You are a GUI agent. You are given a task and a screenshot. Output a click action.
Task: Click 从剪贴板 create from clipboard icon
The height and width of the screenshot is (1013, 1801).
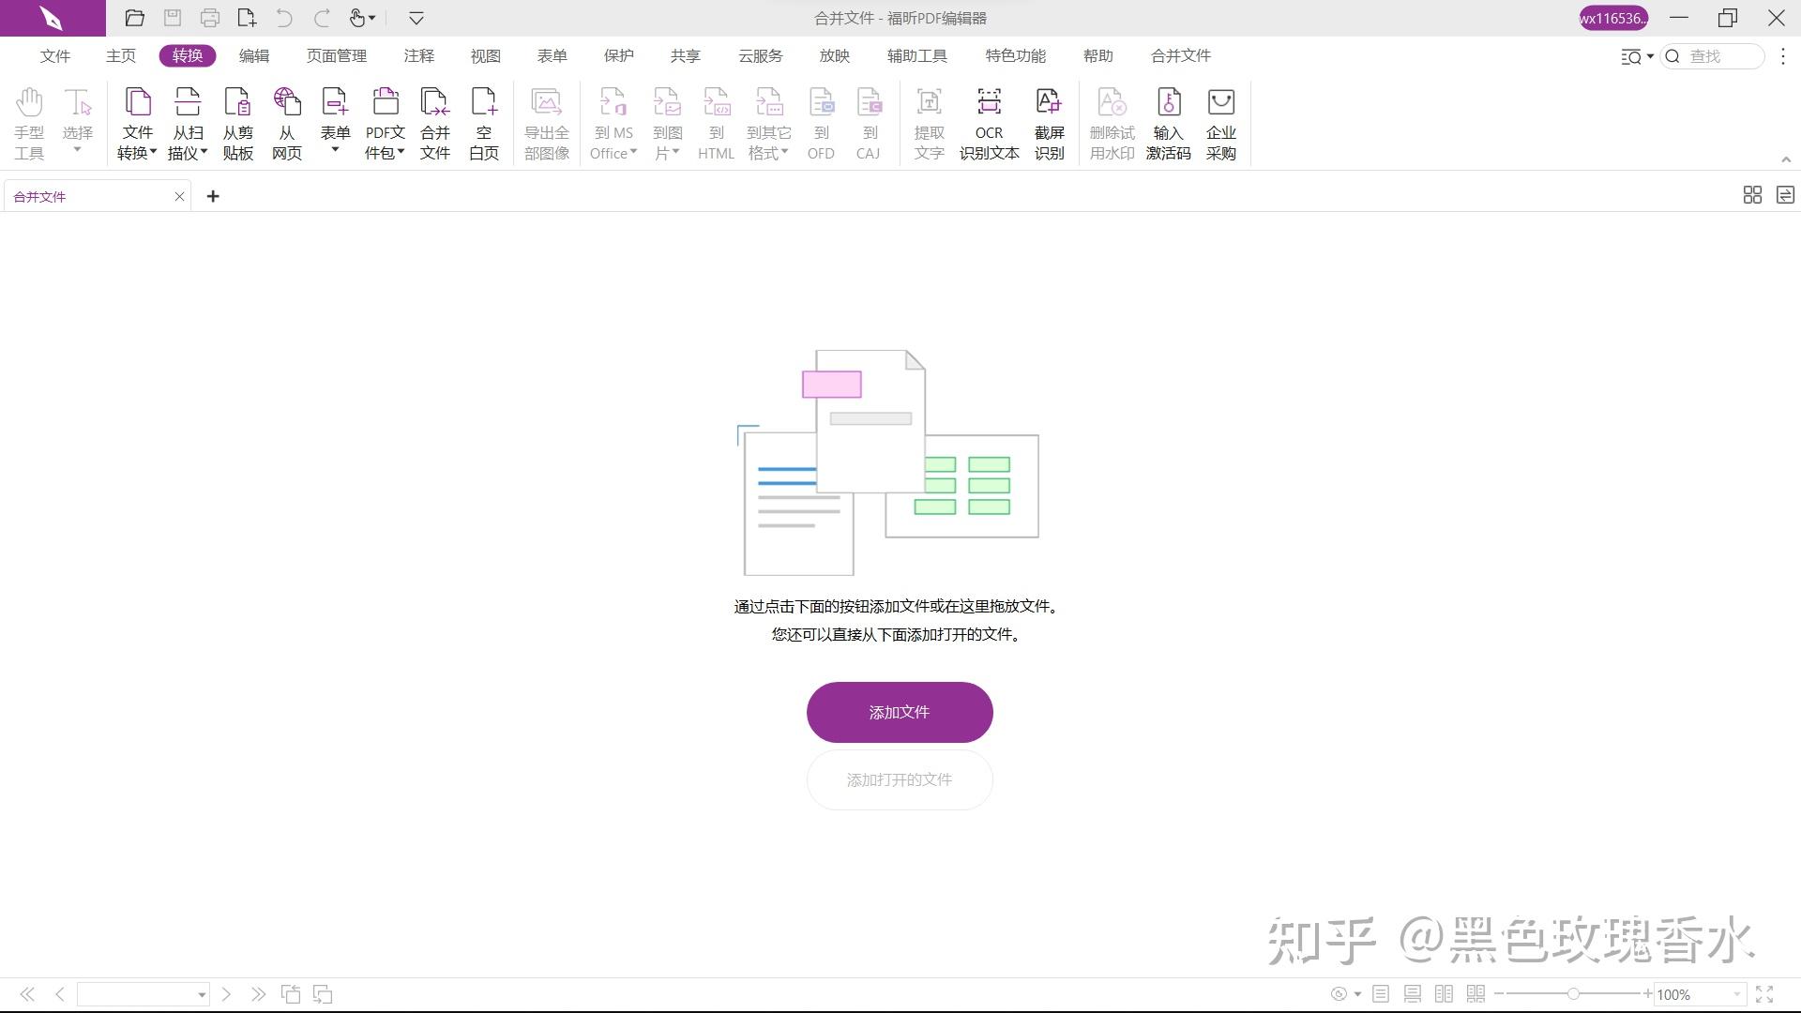tap(237, 123)
